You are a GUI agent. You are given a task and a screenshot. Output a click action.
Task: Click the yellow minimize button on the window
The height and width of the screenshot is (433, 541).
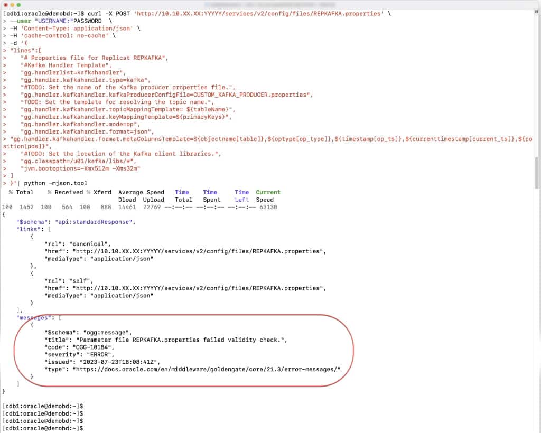12,5
